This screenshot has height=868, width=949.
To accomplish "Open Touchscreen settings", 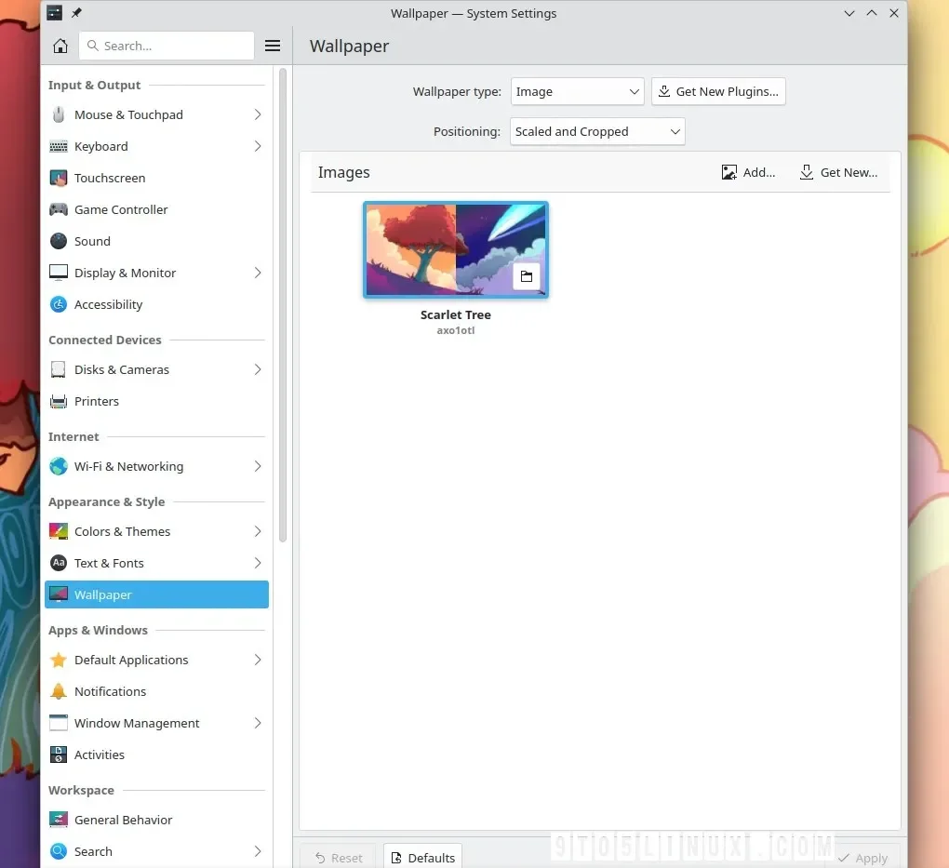I will coord(156,179).
